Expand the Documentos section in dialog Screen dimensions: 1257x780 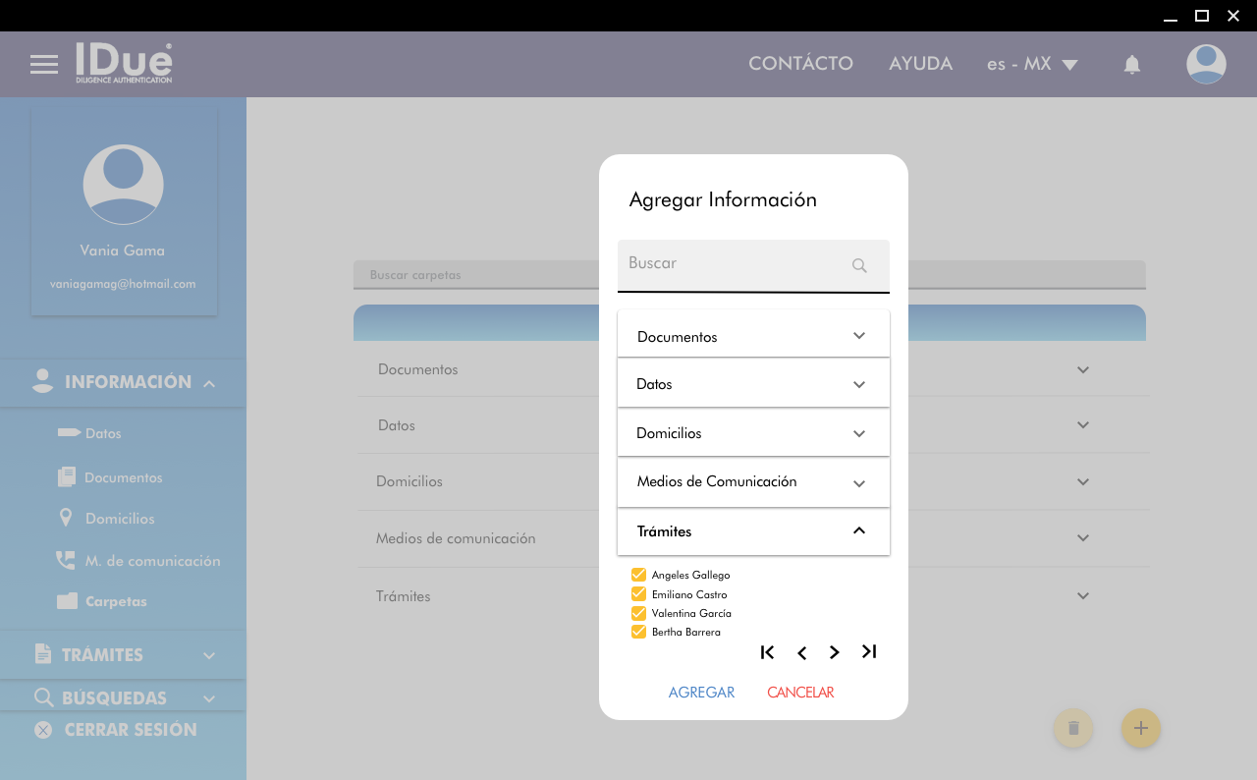(753, 336)
